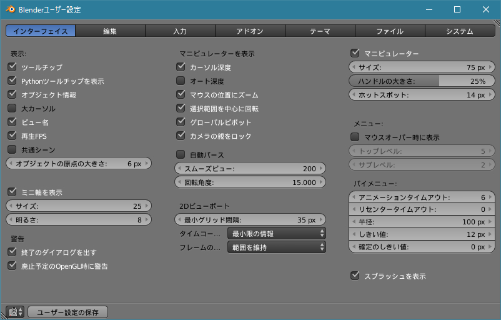Switch to the テーマ tab

coord(320,31)
